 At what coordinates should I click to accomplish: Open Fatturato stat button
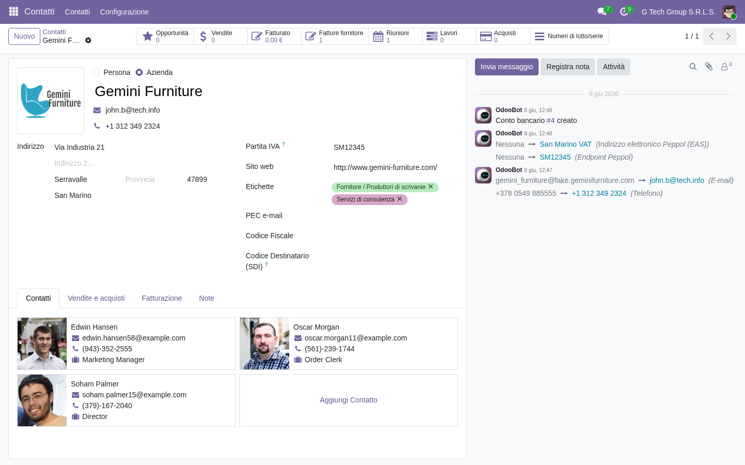[274, 36]
